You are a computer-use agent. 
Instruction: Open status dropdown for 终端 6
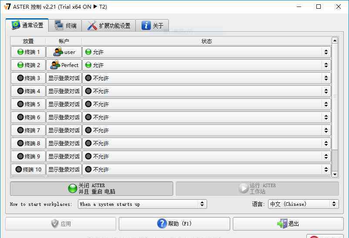[207, 117]
